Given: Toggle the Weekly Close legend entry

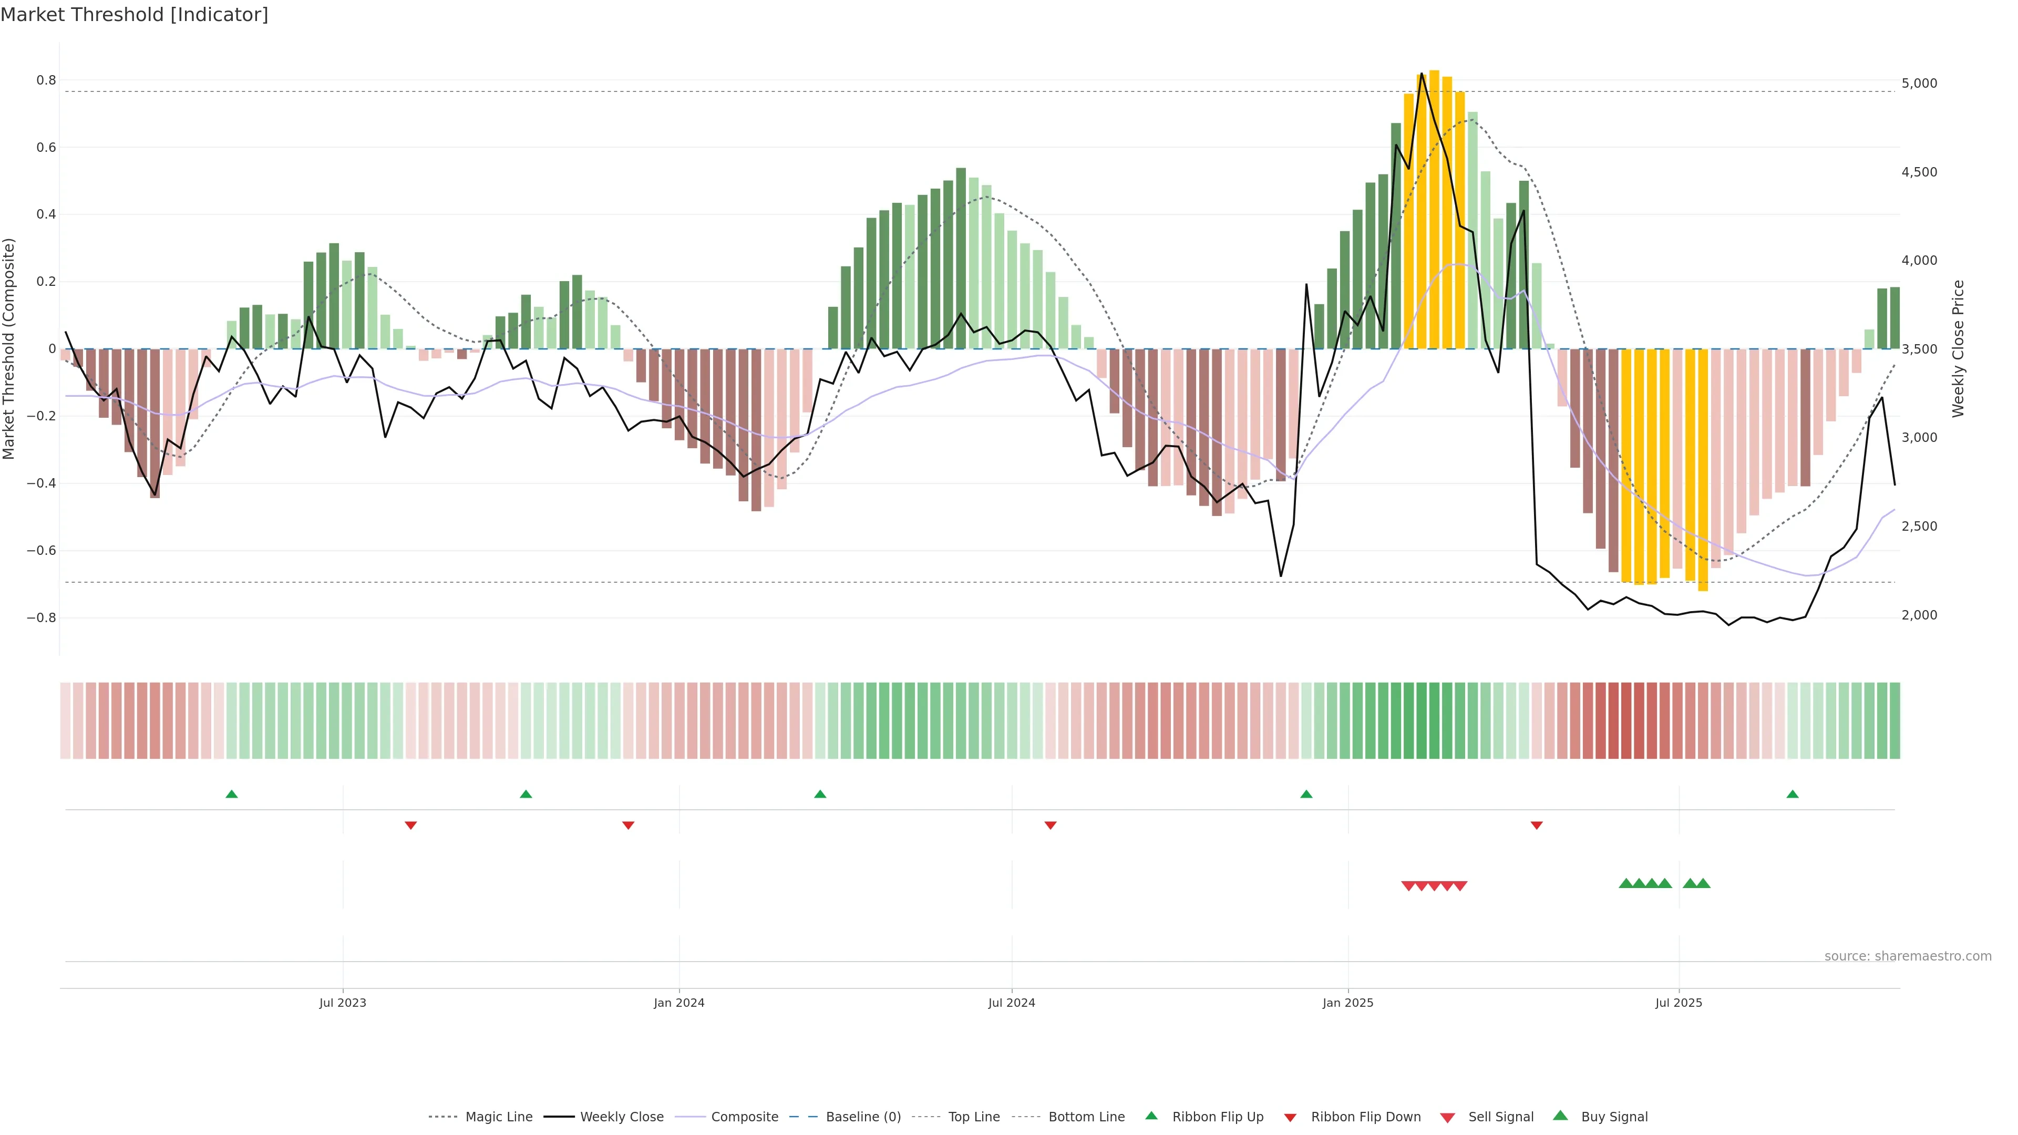Looking at the screenshot, I should (x=621, y=1117).
